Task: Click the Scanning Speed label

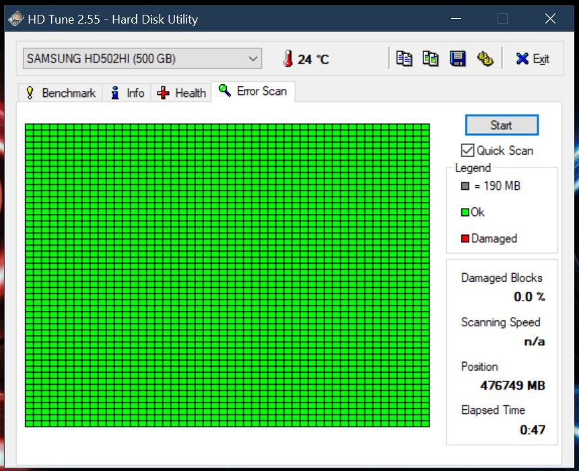Action: point(500,322)
